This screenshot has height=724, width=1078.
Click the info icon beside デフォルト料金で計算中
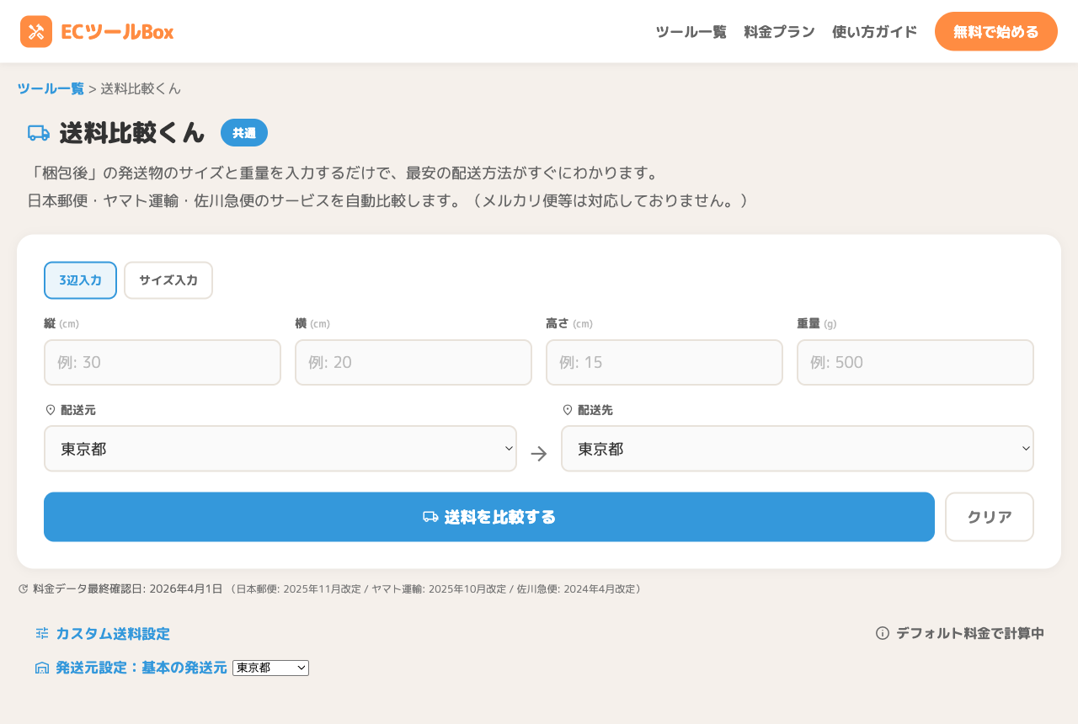point(883,633)
